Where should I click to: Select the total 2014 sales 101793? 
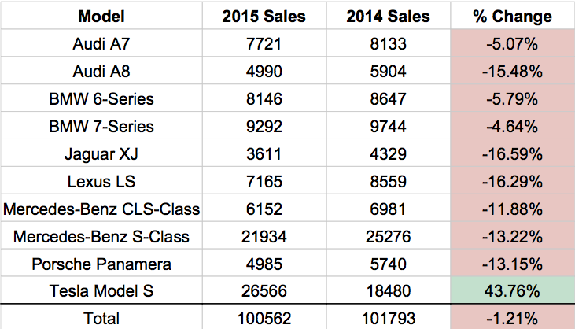389,317
